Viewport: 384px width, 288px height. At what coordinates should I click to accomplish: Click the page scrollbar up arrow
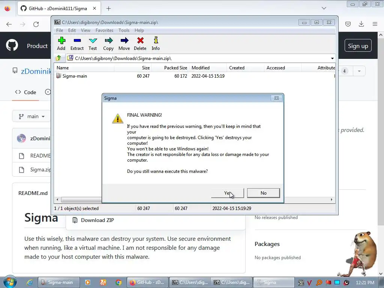(x=381, y=35)
